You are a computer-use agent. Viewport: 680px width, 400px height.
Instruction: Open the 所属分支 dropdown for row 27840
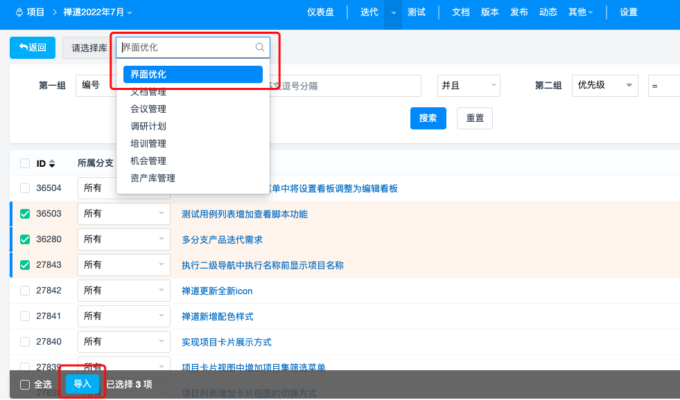(124, 341)
